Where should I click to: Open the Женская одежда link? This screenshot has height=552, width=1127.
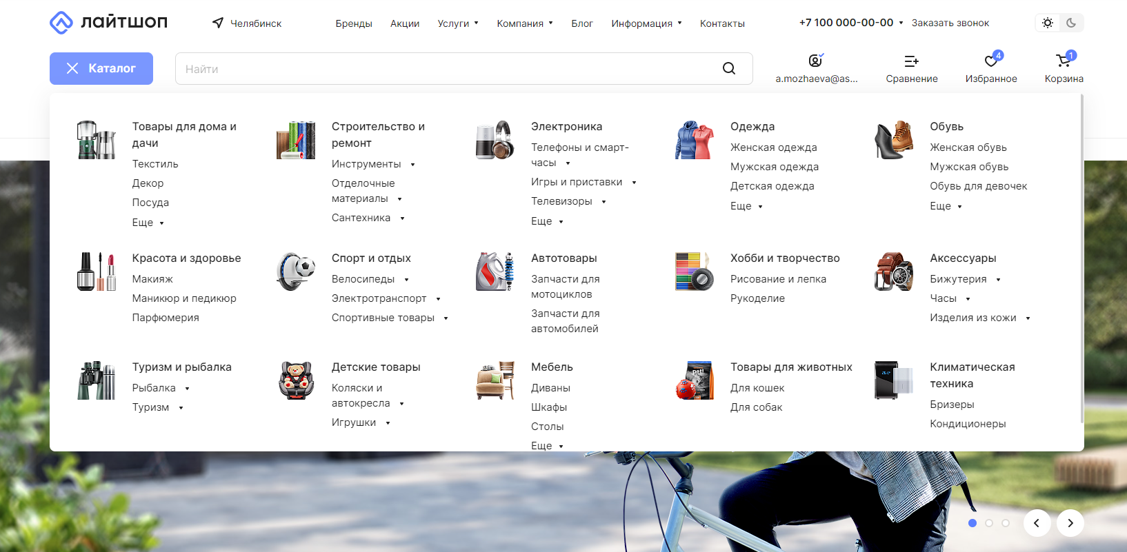coord(774,147)
